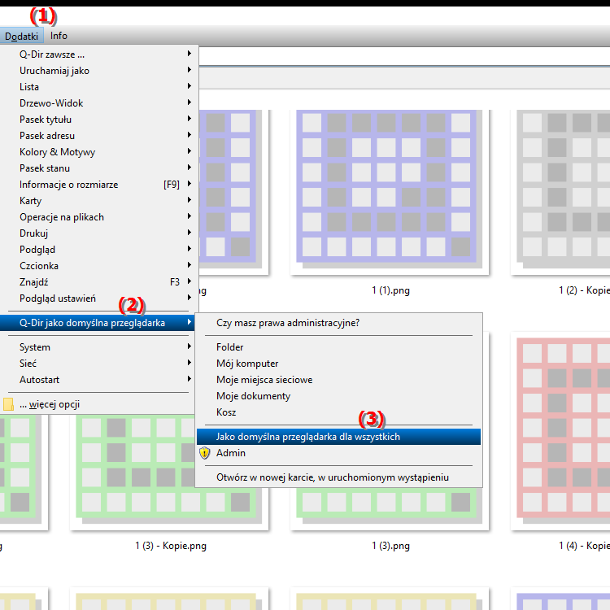This screenshot has width=610, height=610.
Task: Click 'Otwórz w nowej karcie' submenu entry
Action: tap(338, 477)
